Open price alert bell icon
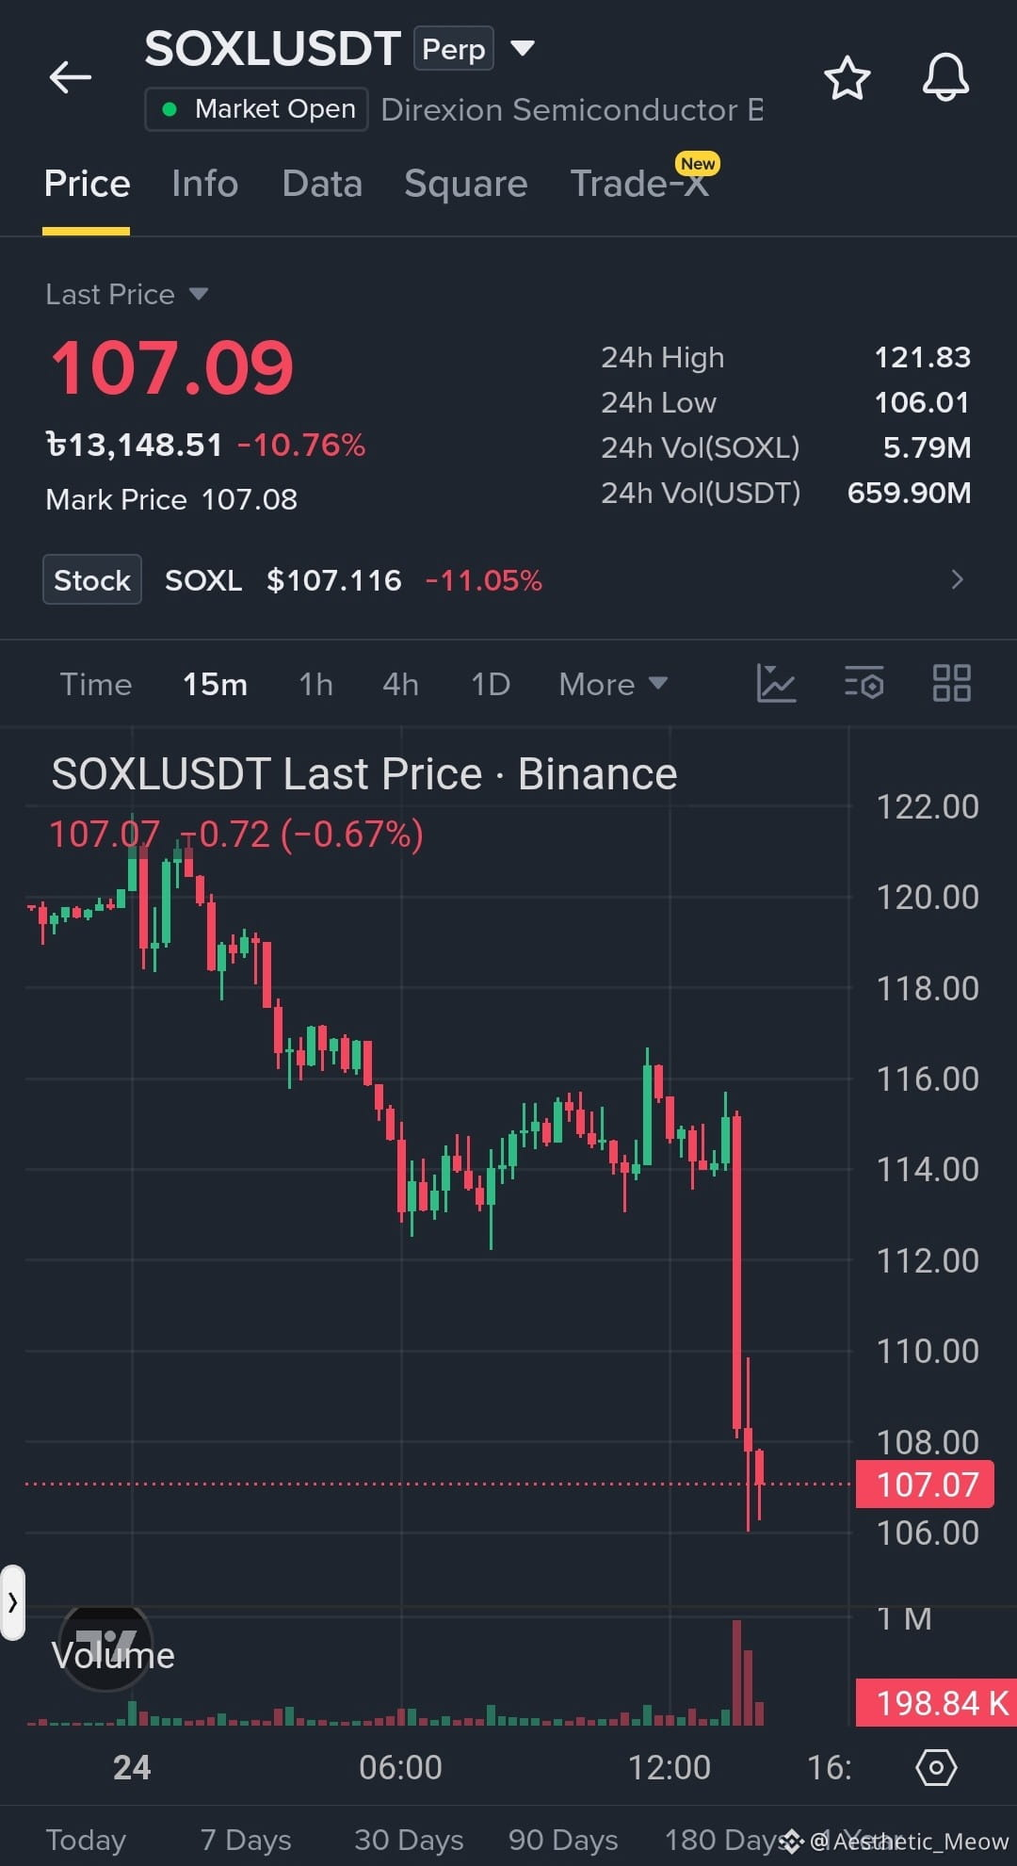 [x=945, y=77]
